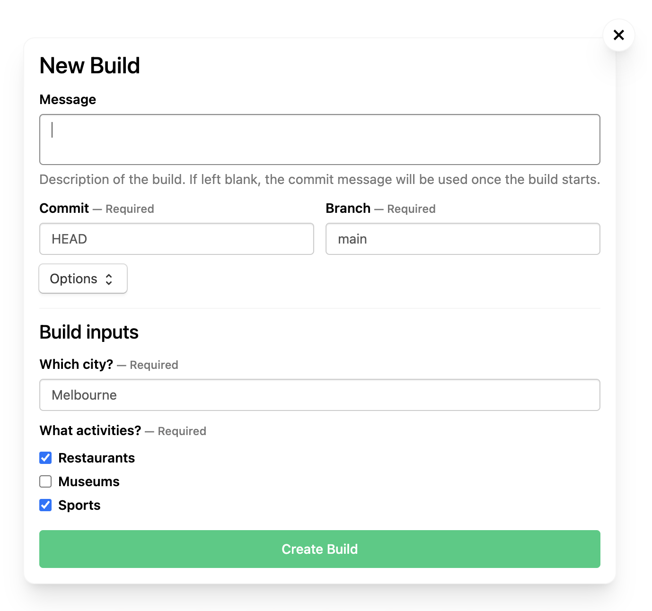Click the Commit field label

coord(64,208)
